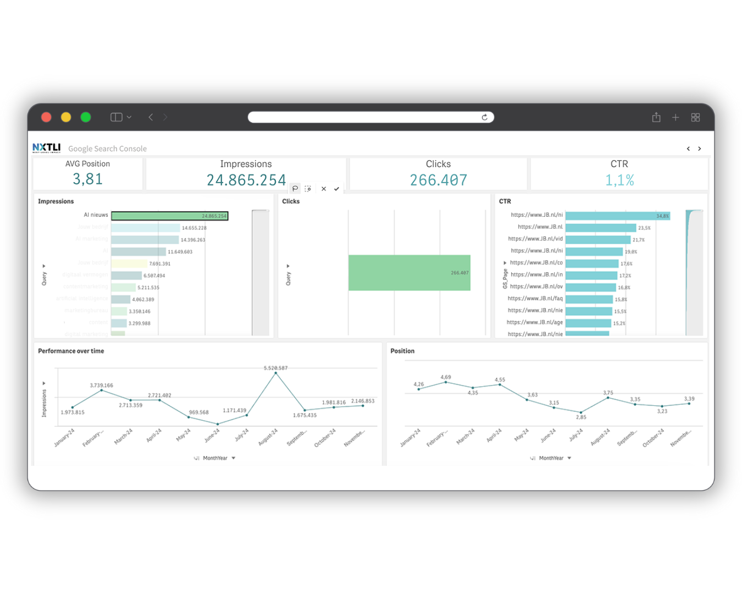The width and height of the screenshot is (742, 594).
Task: Close window with red button
Action: coord(46,117)
